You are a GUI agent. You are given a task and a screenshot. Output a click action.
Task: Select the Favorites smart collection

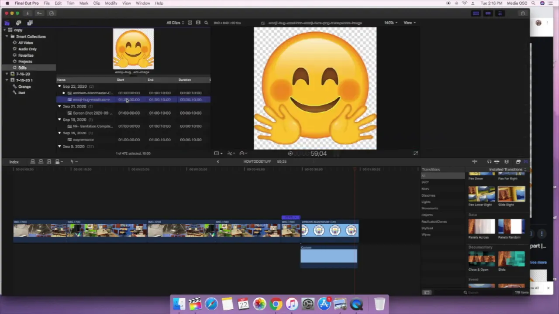[x=25, y=55]
